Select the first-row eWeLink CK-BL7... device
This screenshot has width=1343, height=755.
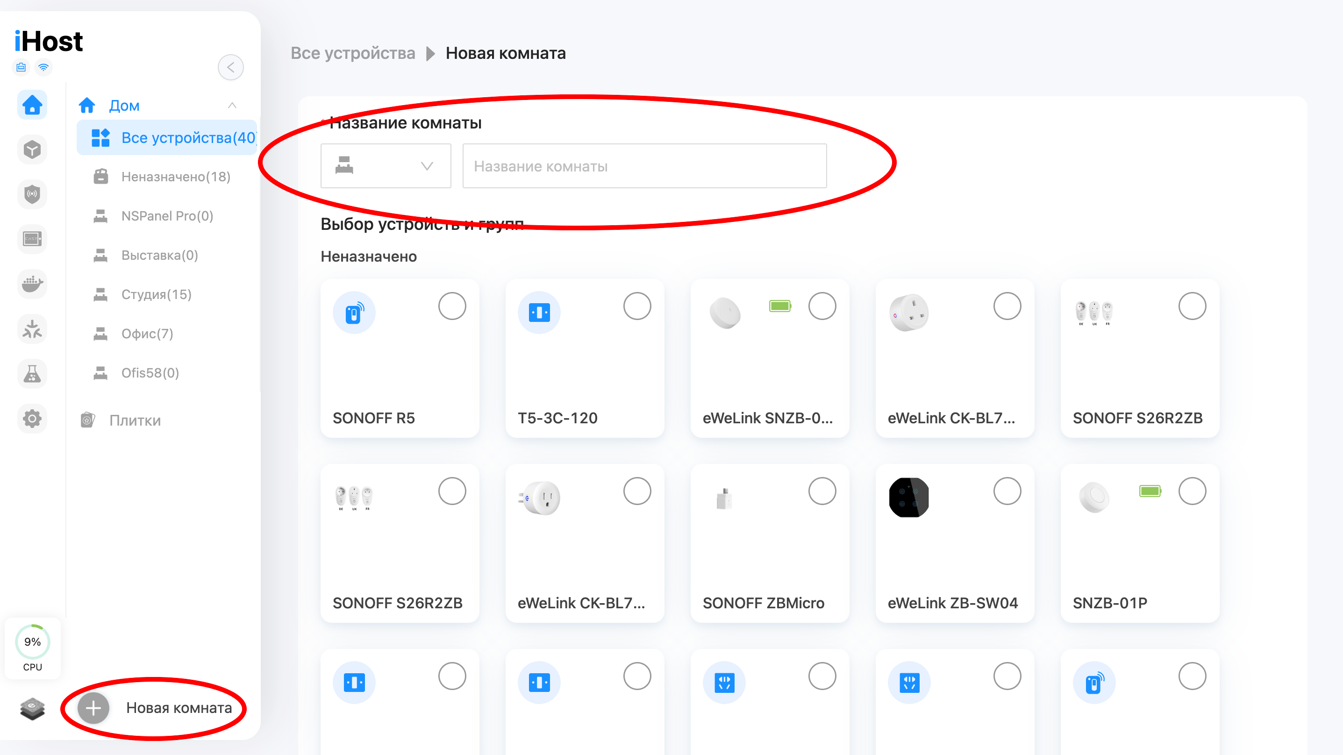(1007, 306)
